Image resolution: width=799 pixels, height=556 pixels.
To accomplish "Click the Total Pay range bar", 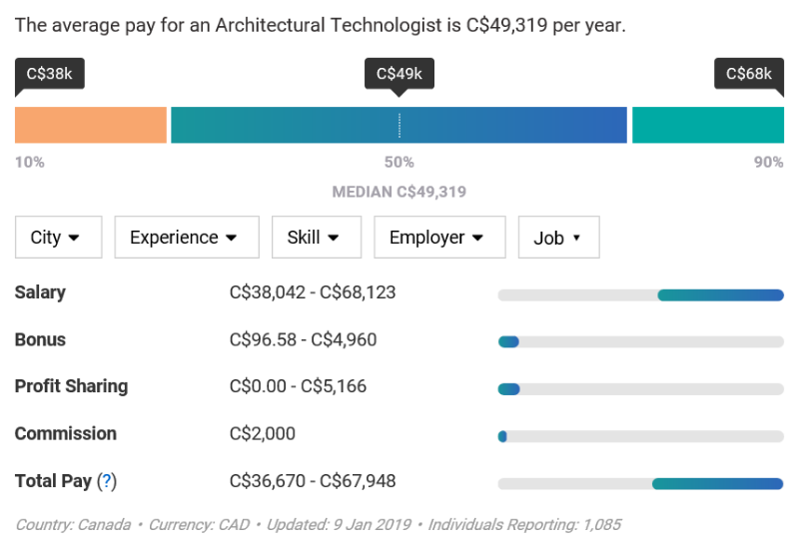I will coord(640,483).
